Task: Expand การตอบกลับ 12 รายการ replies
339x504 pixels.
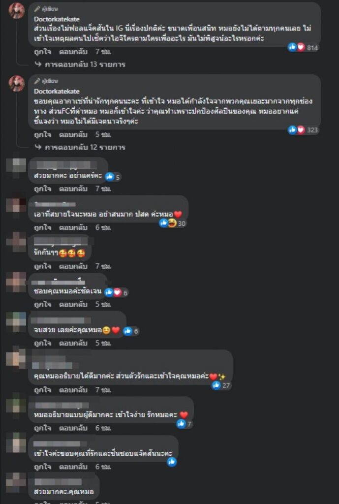Action: [x=80, y=147]
